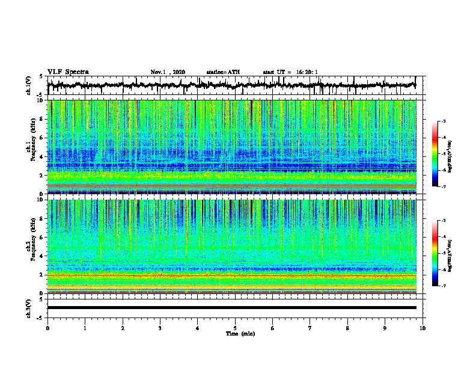
Task: Click the ch.1 voltage waveform trace
Action: 231,85
